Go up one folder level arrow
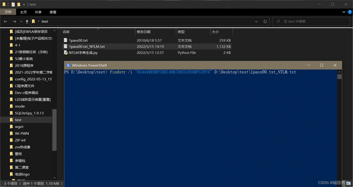The image size is (353, 187). (27, 21)
